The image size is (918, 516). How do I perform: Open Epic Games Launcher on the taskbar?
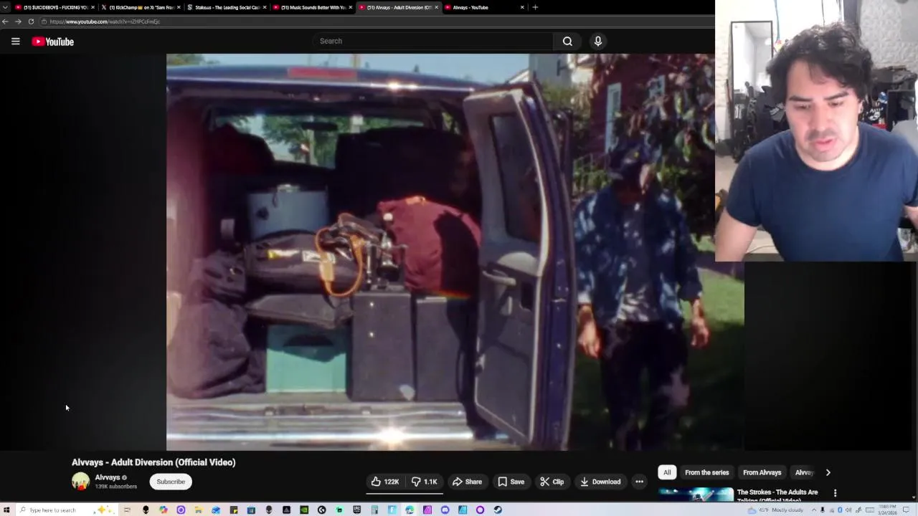pos(356,510)
